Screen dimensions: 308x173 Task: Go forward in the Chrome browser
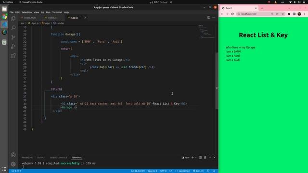click(x=227, y=14)
